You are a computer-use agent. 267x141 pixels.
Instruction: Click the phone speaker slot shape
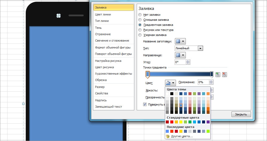tap(76, 15)
